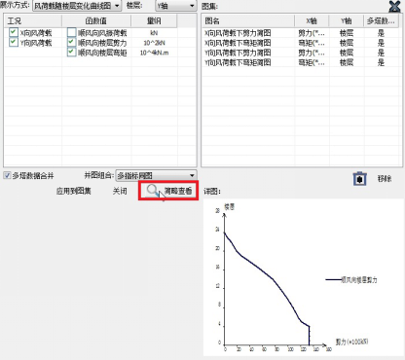Click the X icon above the 图集 list
The image size is (405, 360).
pos(394,6)
